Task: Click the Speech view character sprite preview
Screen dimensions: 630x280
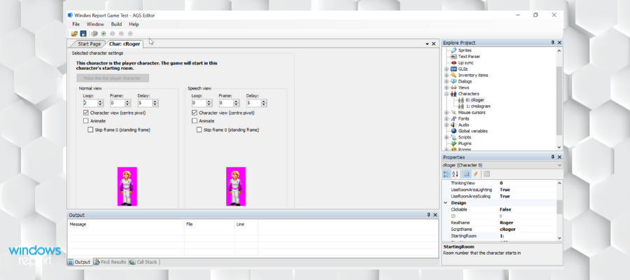Action: click(236, 186)
